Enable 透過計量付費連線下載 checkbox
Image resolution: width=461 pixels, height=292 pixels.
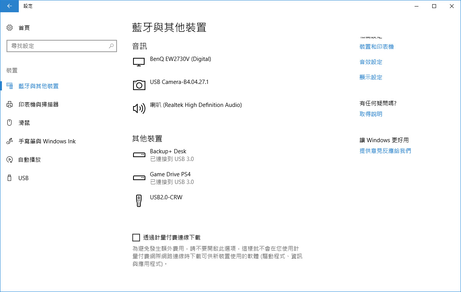tap(136, 238)
